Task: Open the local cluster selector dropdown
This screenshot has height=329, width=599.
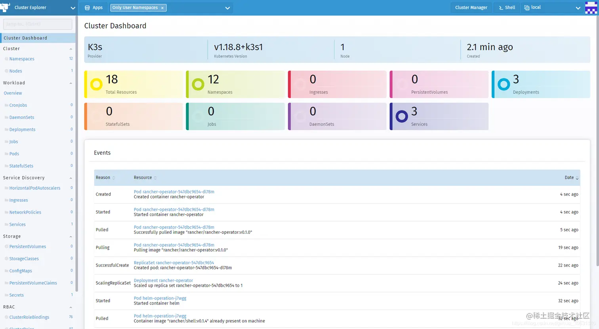Action: tap(552, 8)
